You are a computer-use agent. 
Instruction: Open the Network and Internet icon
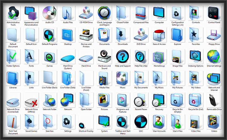click(x=214, y=79)
